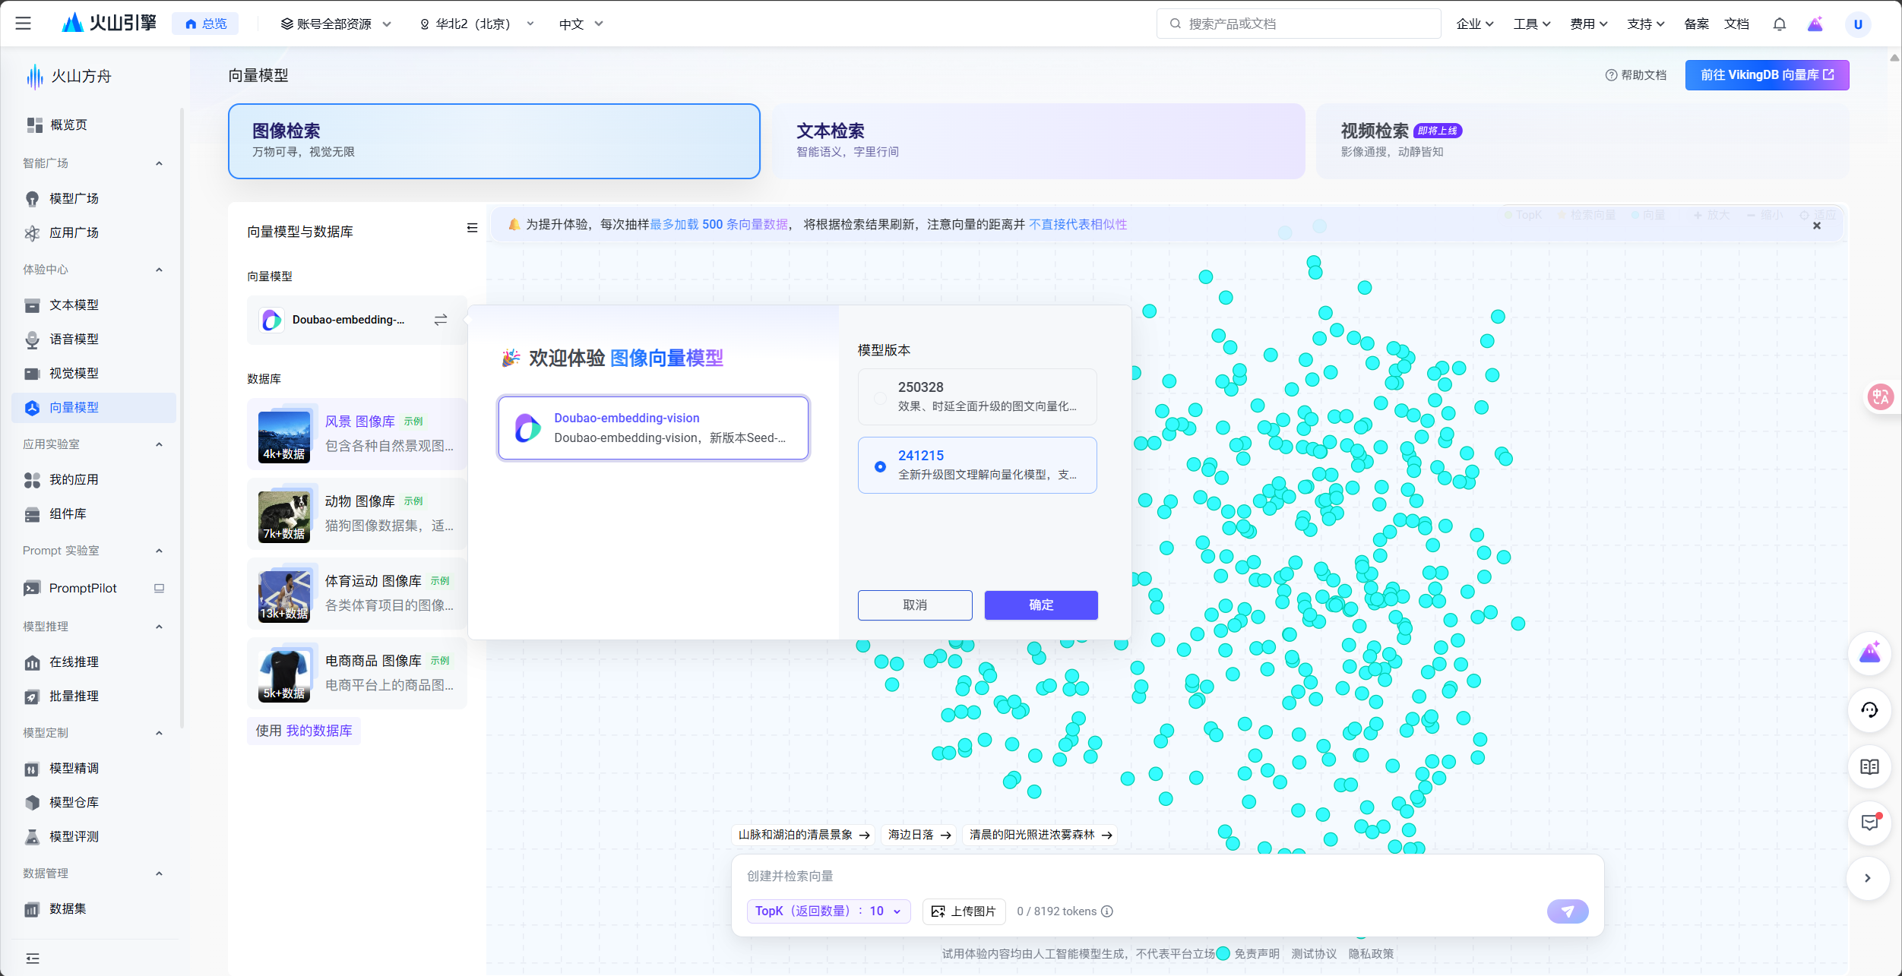Select the 动物 图像库 thumbnail

(283, 516)
